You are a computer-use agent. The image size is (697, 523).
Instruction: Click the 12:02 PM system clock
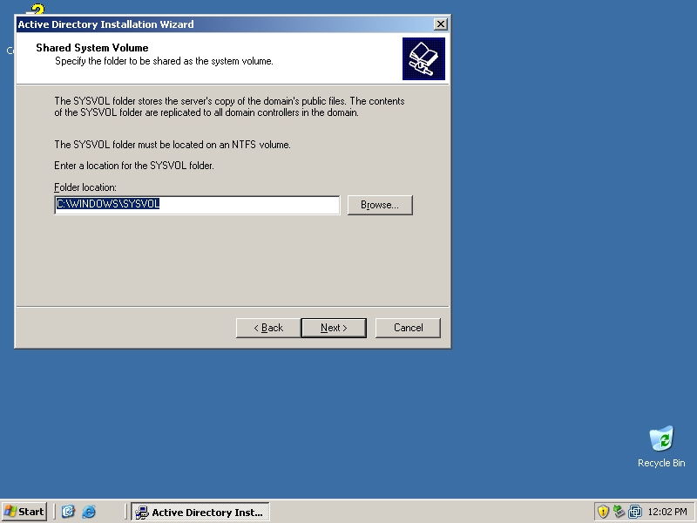(x=667, y=512)
